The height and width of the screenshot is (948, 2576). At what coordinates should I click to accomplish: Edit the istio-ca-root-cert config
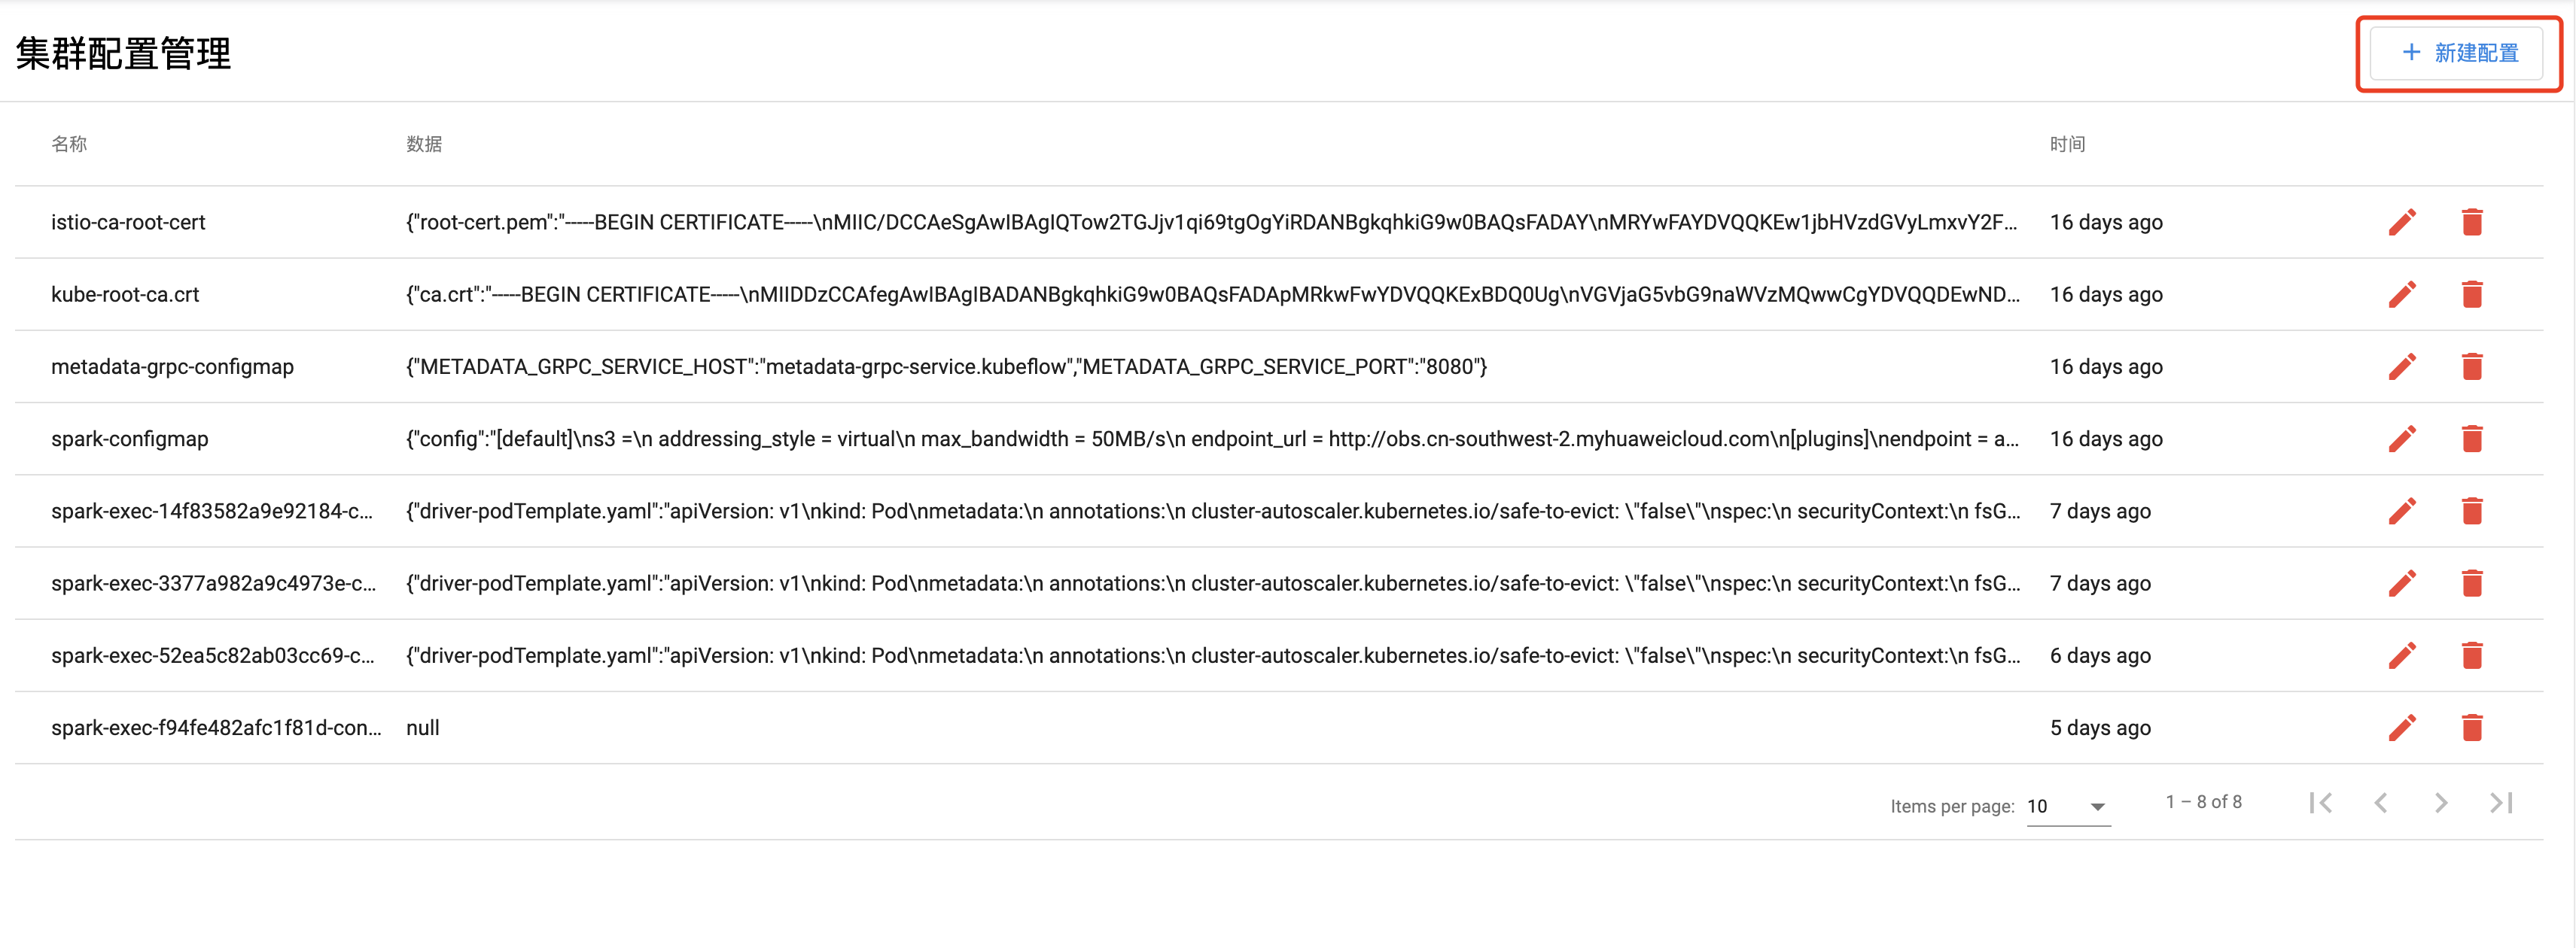2402,222
